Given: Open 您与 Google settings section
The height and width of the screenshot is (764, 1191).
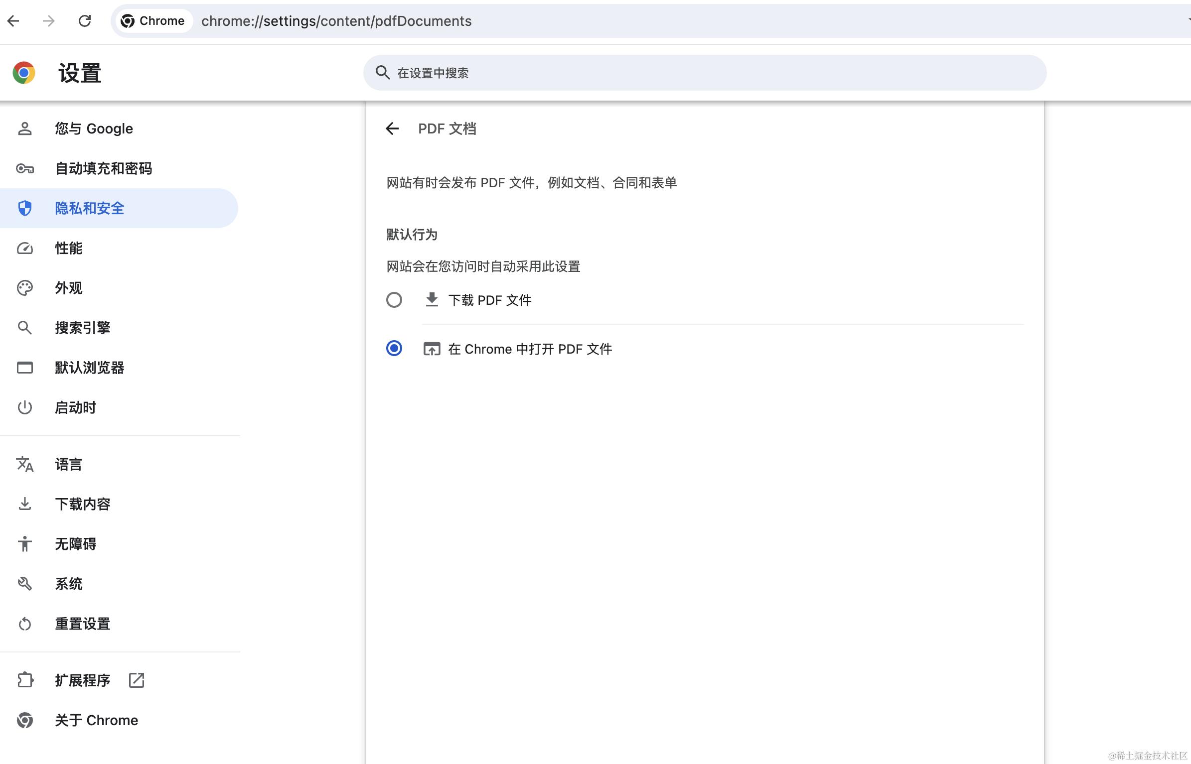Looking at the screenshot, I should (94, 129).
